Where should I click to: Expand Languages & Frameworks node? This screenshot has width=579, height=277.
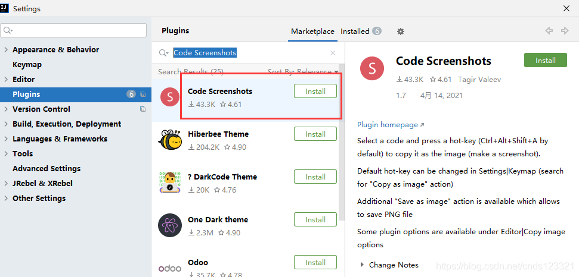(x=6, y=139)
